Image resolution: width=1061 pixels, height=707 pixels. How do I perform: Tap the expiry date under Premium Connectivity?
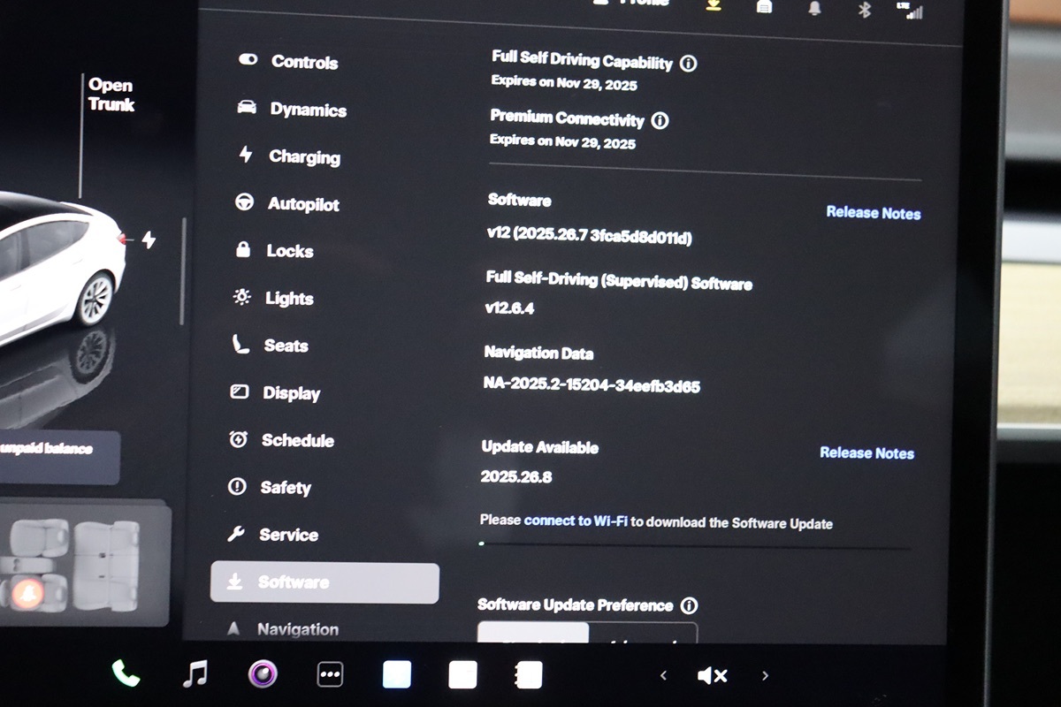click(x=562, y=141)
